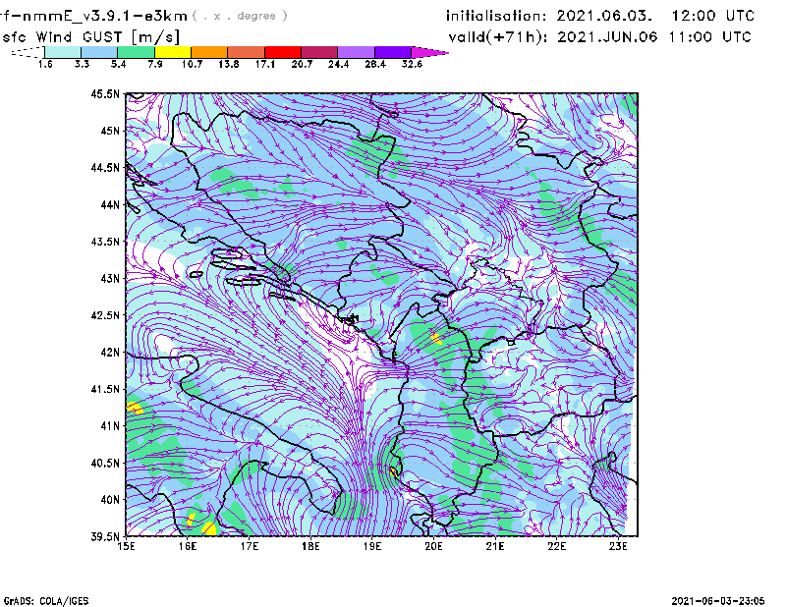
Task: Click the light blue 3.3–5.4 legend swatch
Action: click(99, 52)
